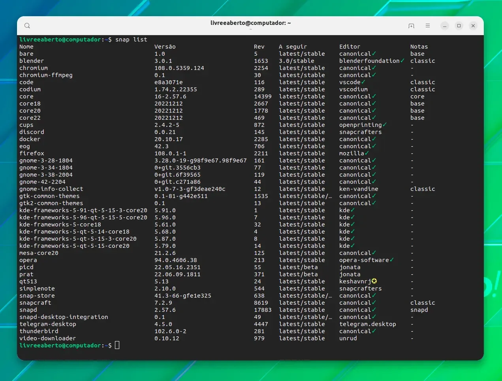Open the terminal search icon
502x381 pixels.
tap(27, 26)
